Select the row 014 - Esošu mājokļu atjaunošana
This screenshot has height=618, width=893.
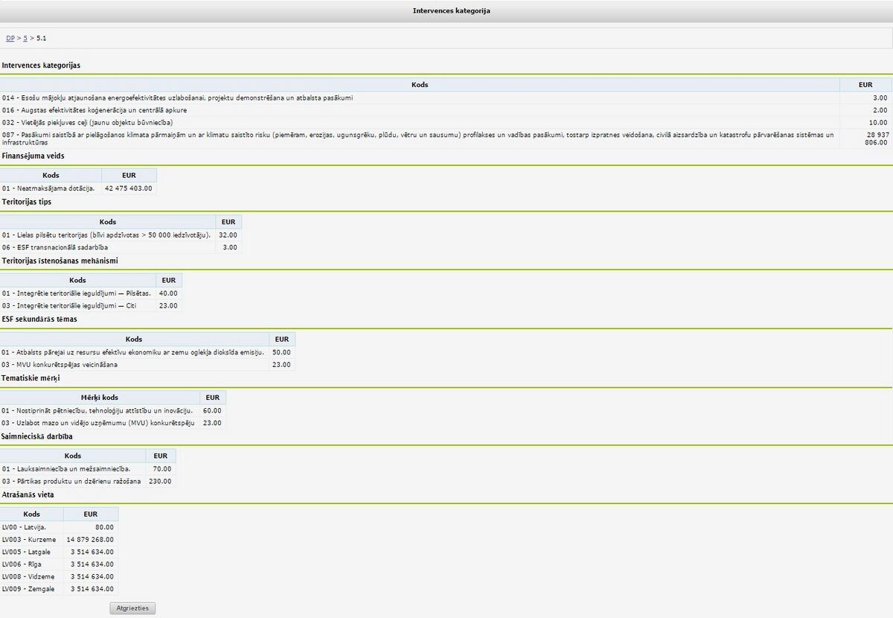pos(446,98)
